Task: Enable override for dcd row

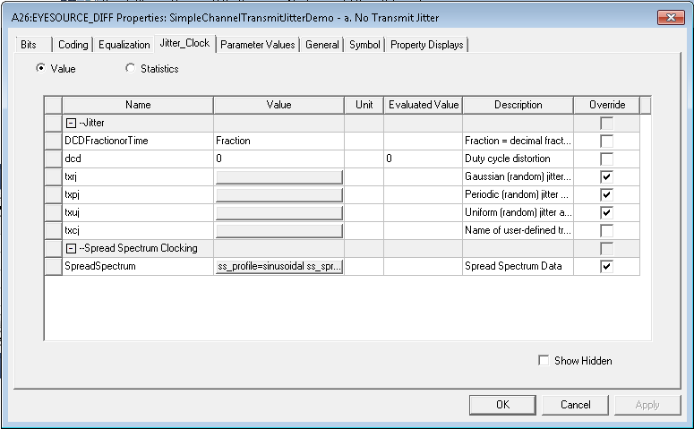Action: 606,159
